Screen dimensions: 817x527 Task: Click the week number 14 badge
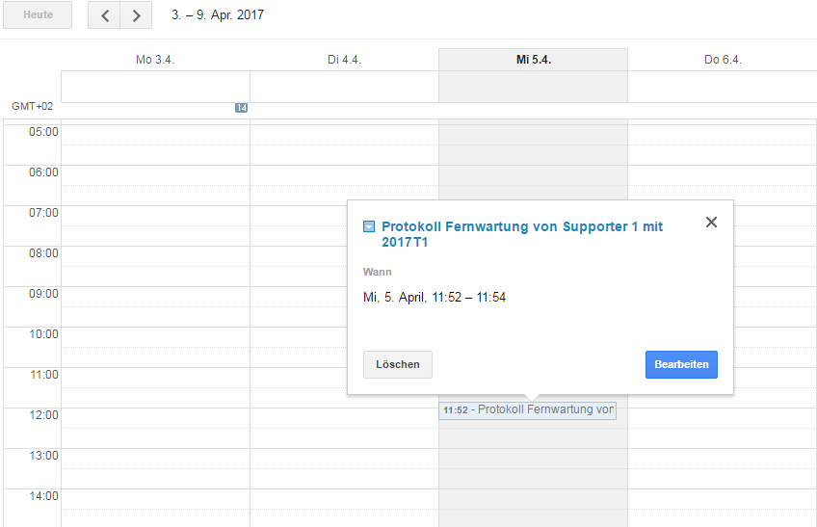click(241, 108)
